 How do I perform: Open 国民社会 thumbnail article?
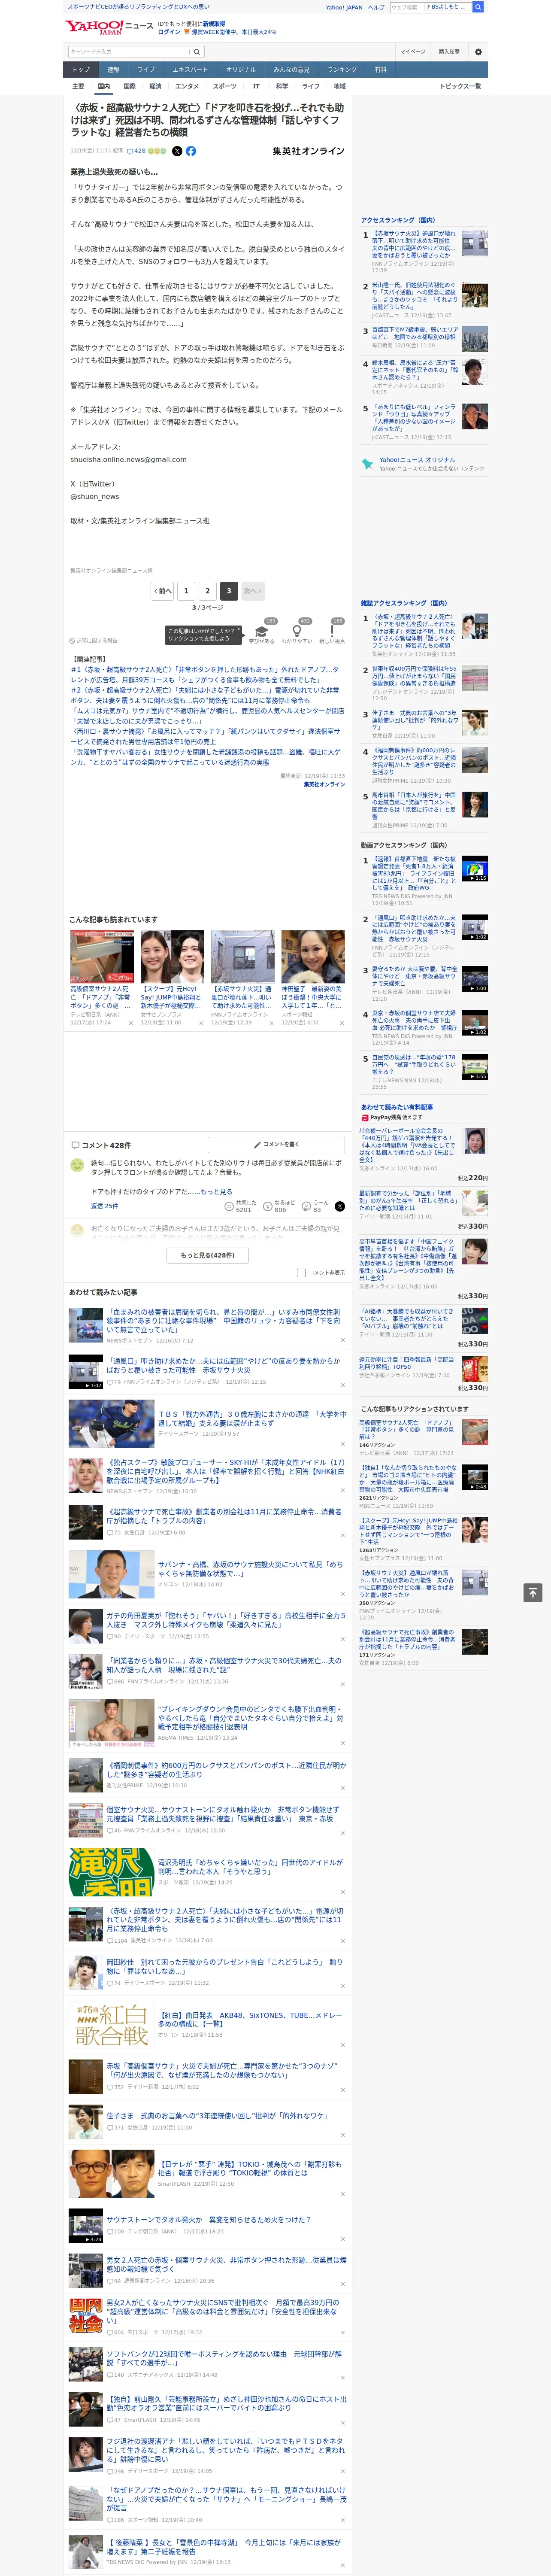coord(85,2315)
